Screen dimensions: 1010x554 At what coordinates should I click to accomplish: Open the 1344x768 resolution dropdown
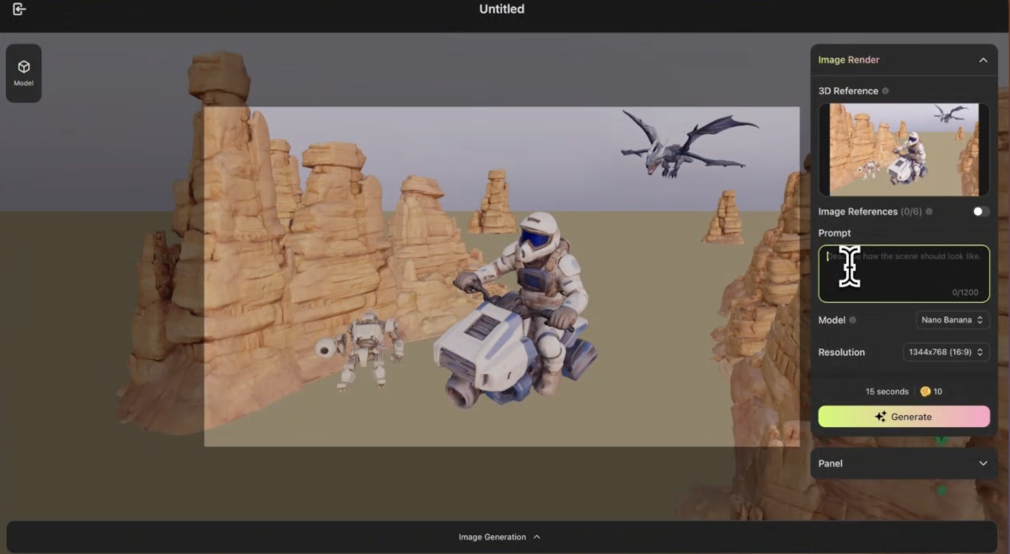[946, 352]
